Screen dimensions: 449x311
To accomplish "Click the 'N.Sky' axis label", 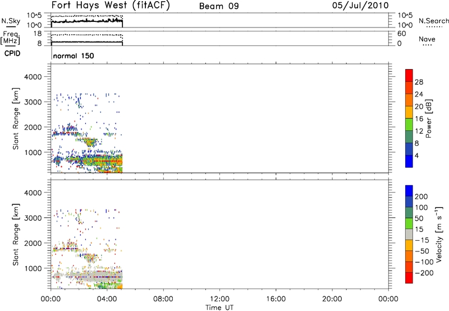I will (11, 21).
